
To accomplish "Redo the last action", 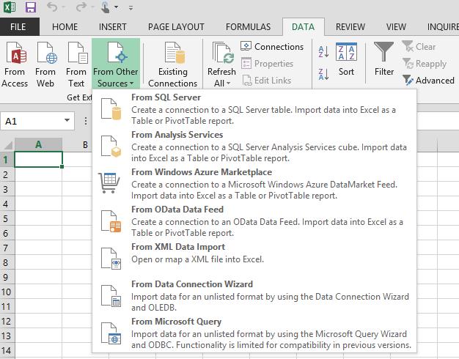I will click(x=81, y=7).
